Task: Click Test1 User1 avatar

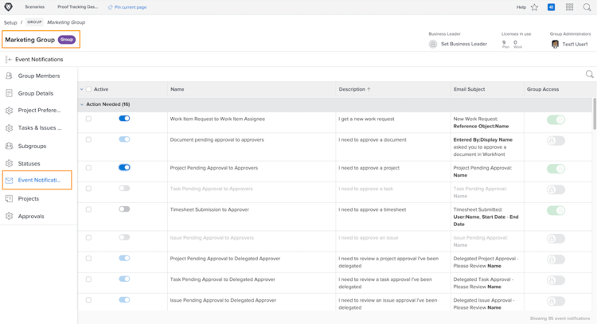Action: point(555,45)
